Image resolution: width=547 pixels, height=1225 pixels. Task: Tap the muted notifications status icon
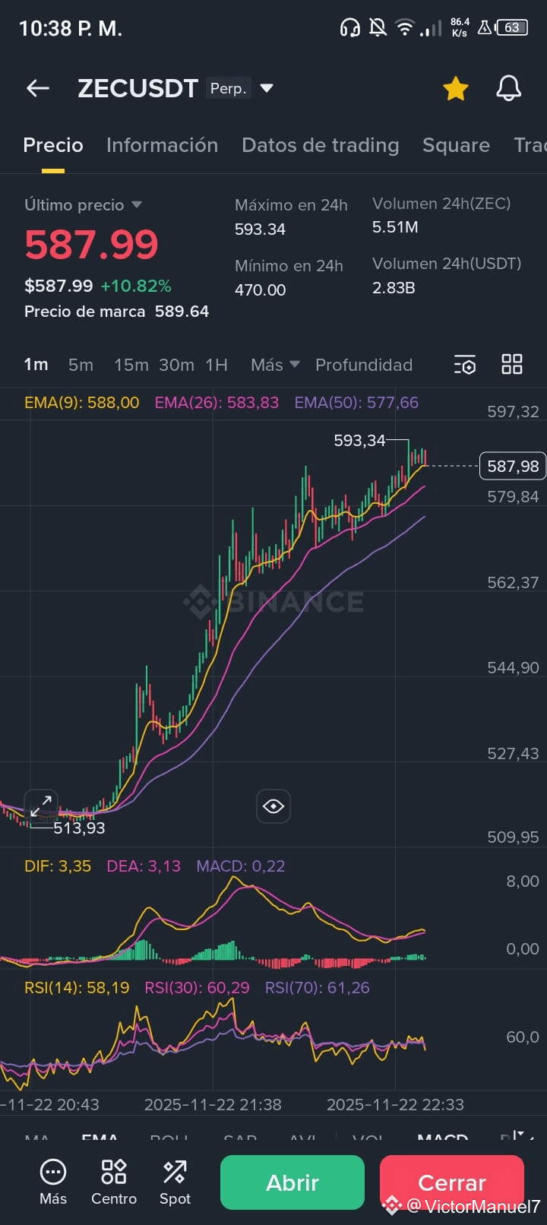click(378, 28)
